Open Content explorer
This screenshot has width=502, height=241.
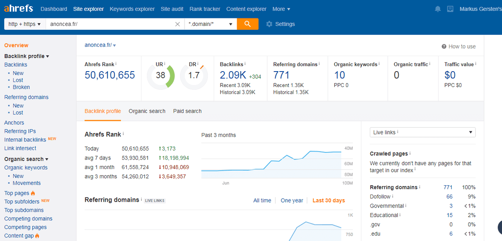tap(246, 9)
